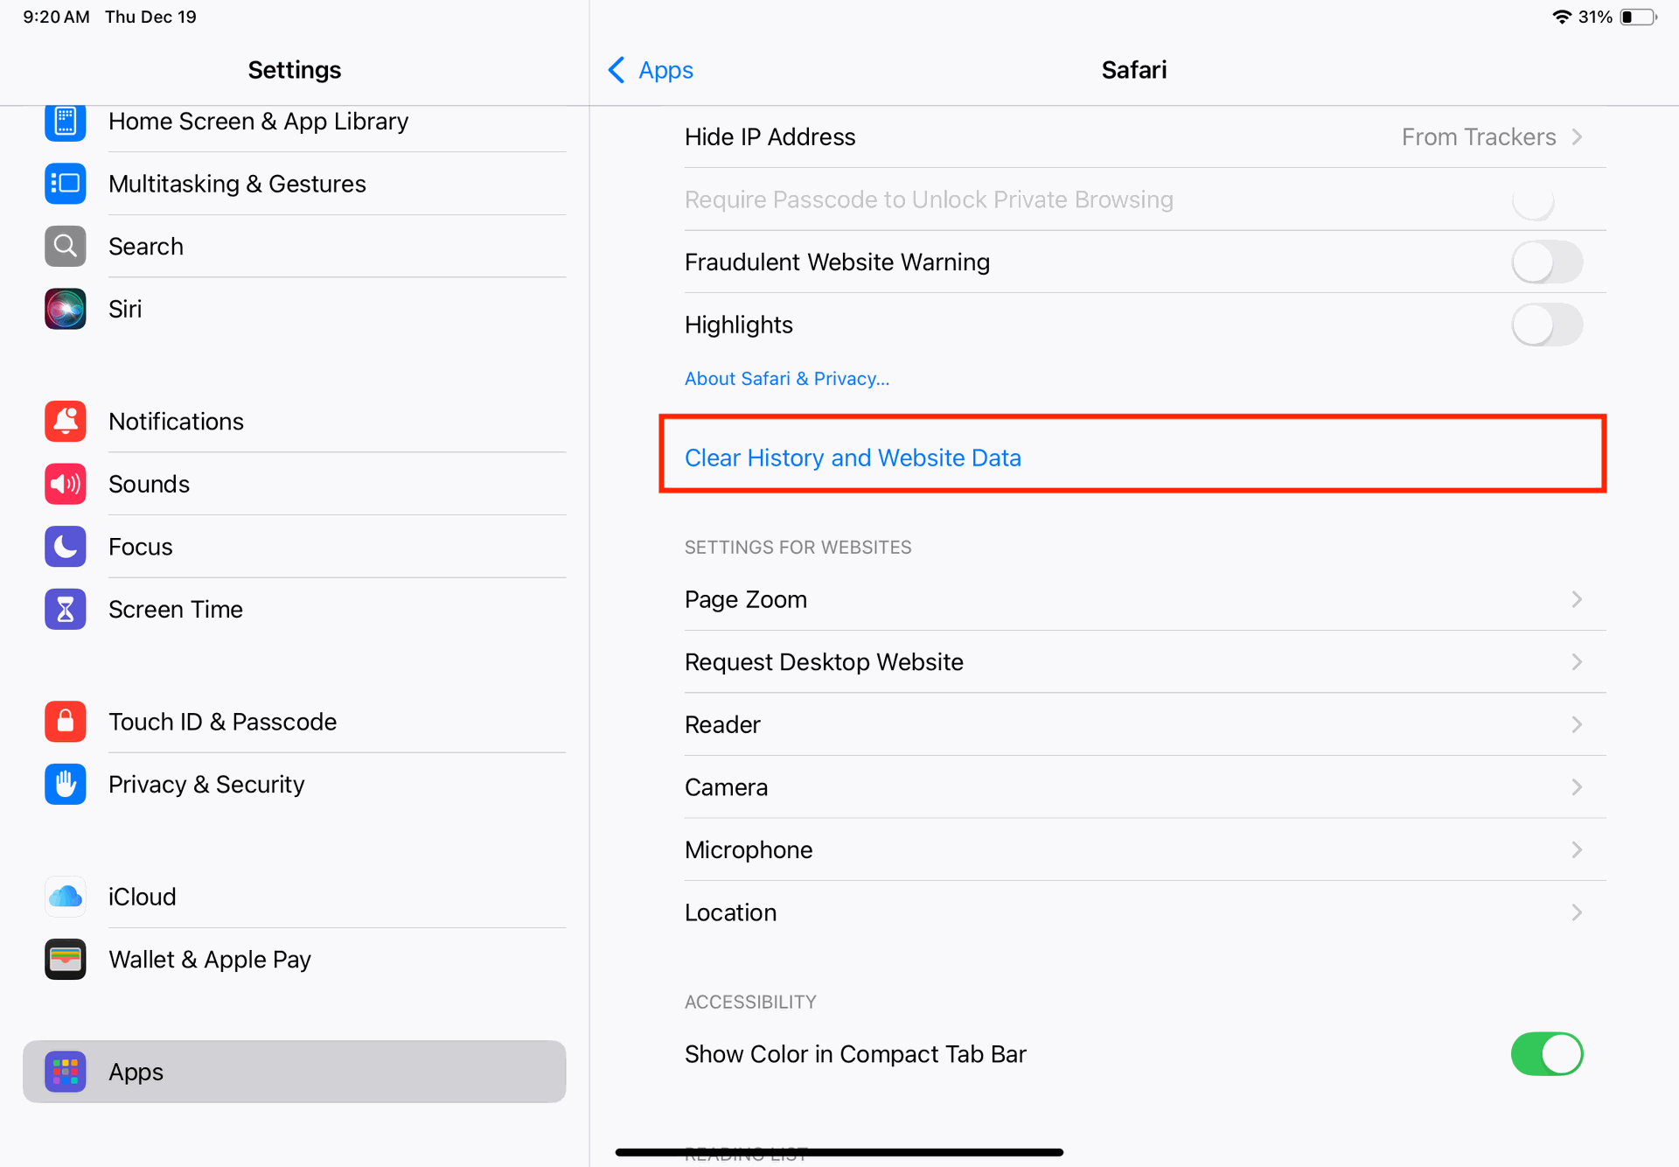Select the Sounds speaker icon
Screen dimensions: 1679x1167
pyautogui.click(x=66, y=484)
